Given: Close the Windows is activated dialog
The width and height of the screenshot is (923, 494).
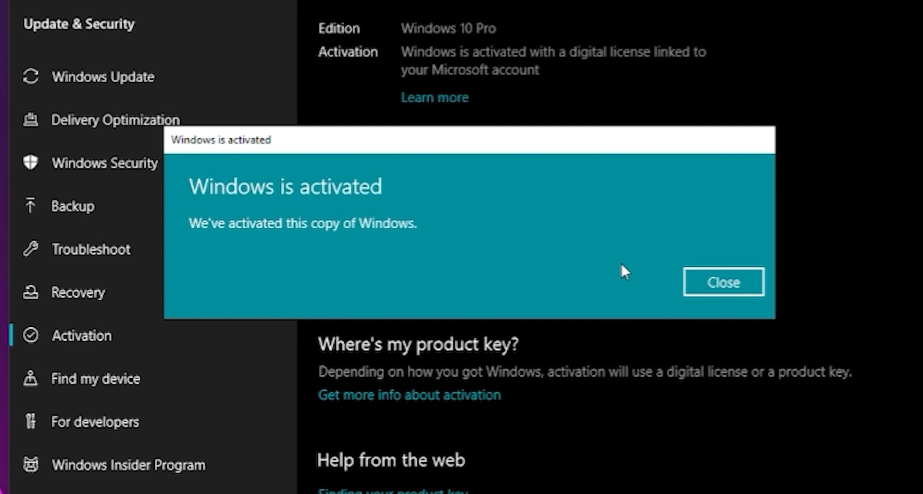Looking at the screenshot, I should click(x=723, y=282).
